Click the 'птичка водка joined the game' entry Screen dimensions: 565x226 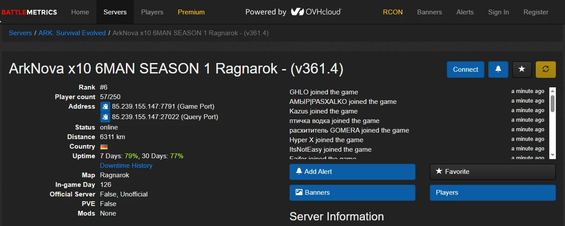(334, 121)
